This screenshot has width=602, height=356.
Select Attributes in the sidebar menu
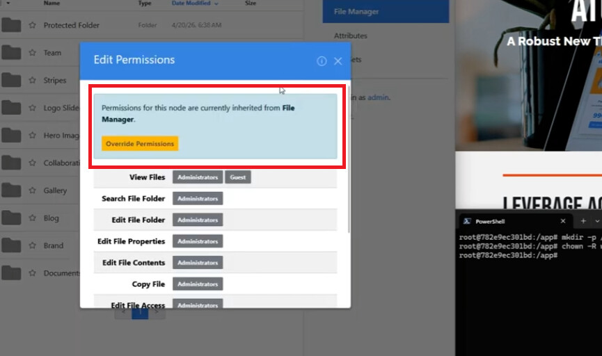pos(351,35)
